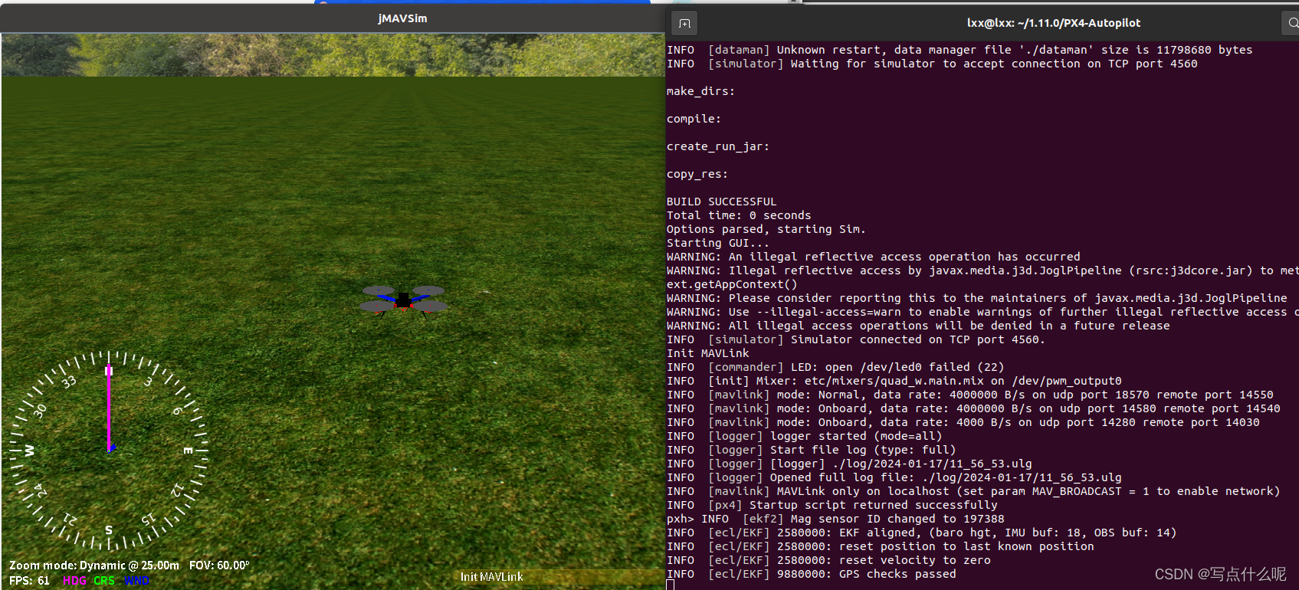Viewport: 1299px width, 590px height.
Task: Click the 'Opened full log file' line
Action: tap(894, 477)
